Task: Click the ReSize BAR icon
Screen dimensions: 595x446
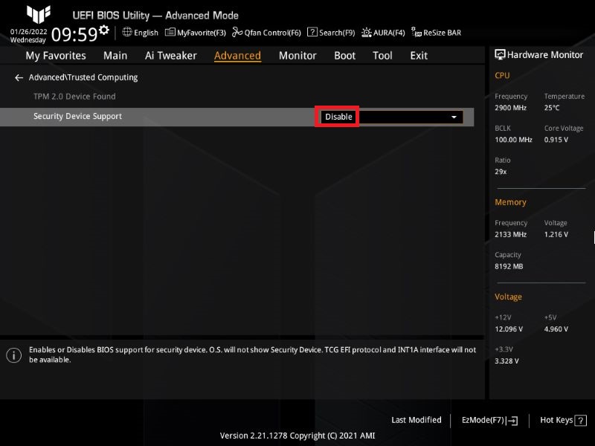Action: (416, 32)
